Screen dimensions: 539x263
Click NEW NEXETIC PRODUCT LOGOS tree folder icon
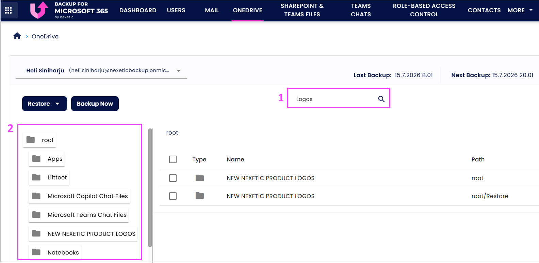tap(36, 233)
